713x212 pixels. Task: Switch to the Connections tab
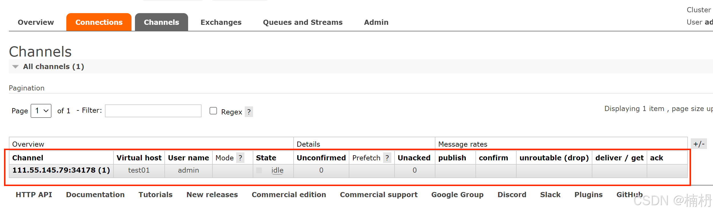pyautogui.click(x=99, y=22)
